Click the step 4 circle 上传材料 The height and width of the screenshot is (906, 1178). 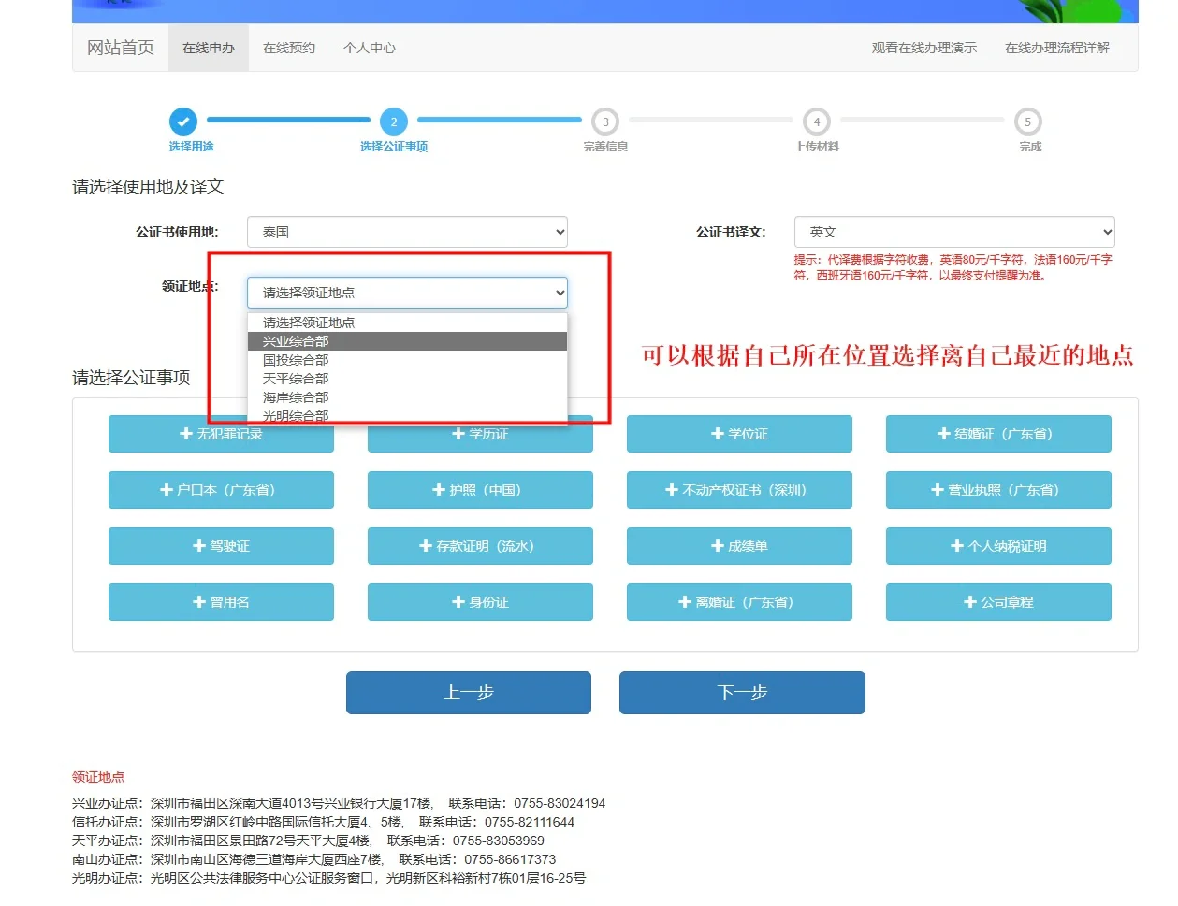pos(817,122)
